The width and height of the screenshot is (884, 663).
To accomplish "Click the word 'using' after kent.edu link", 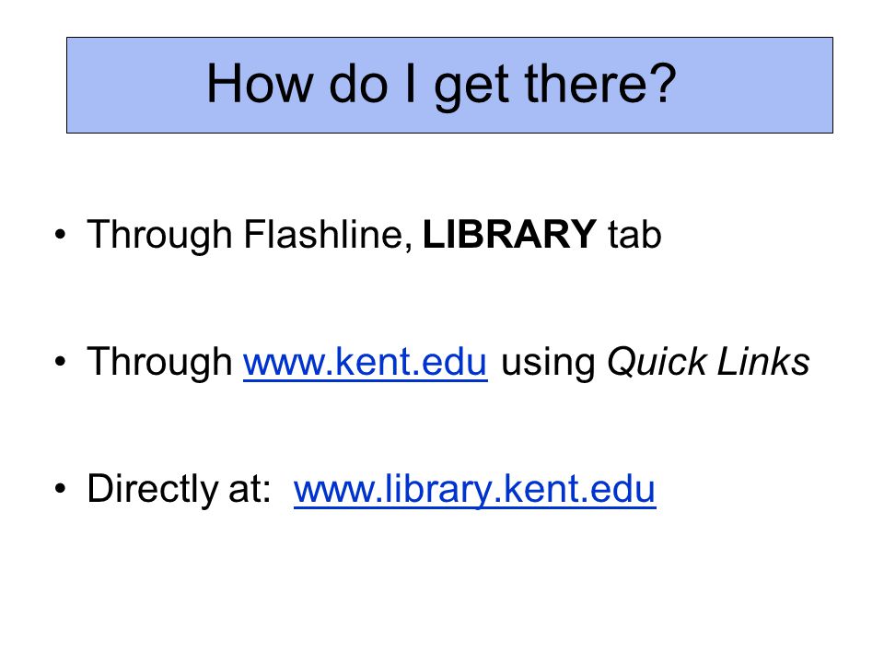I will 547,364.
